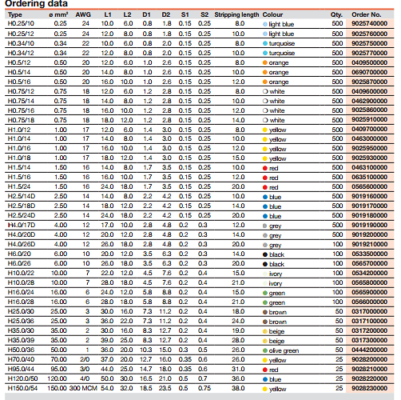This screenshot has width=401, height=400.
Task: Select the "Order No." column header
Action: pyautogui.click(x=367, y=14)
